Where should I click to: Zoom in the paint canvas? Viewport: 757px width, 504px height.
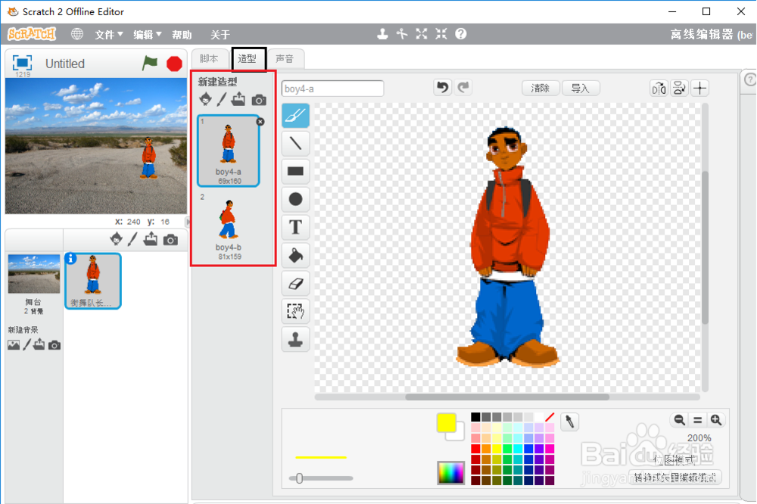(x=716, y=420)
